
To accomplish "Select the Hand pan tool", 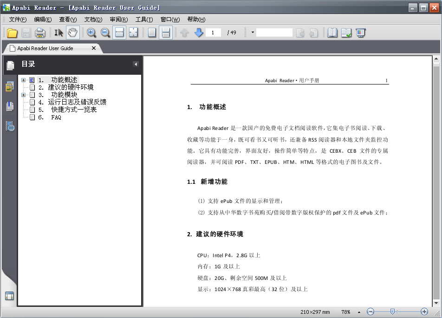I will 73,32.
